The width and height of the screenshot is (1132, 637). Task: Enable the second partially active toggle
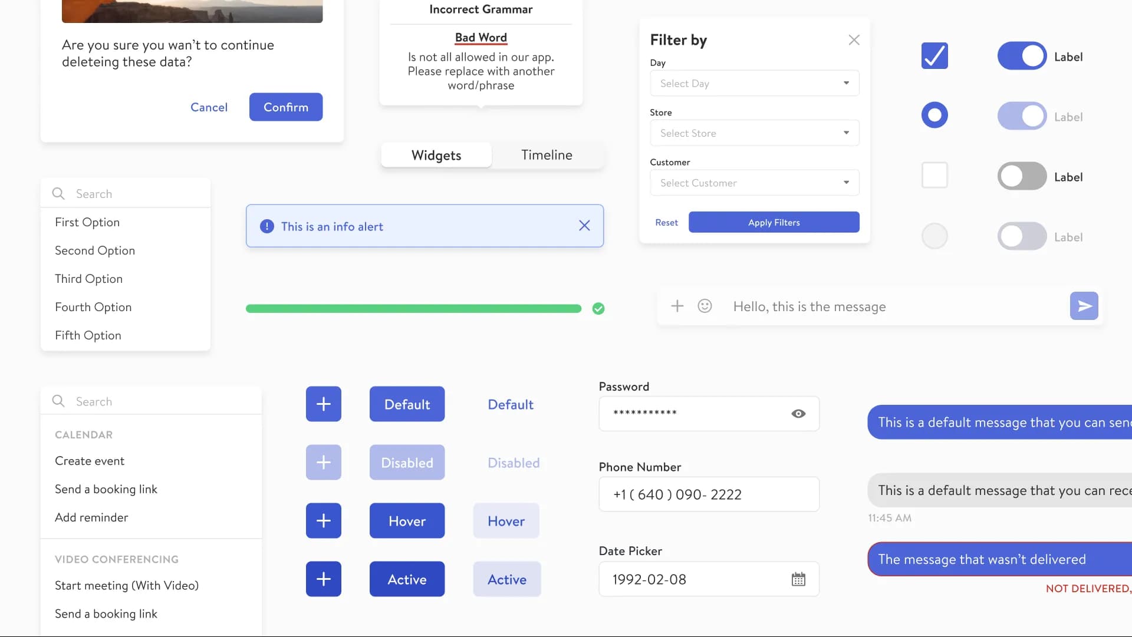1022,235
